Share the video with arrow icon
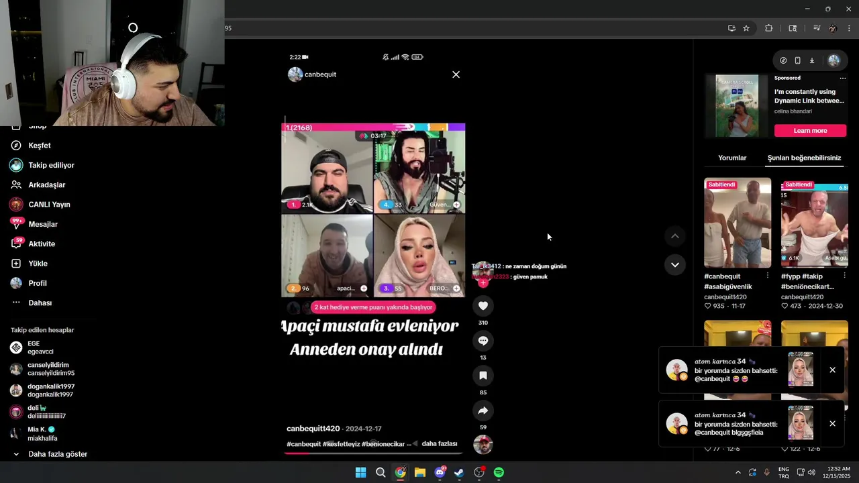The height and width of the screenshot is (483, 859). point(483,411)
